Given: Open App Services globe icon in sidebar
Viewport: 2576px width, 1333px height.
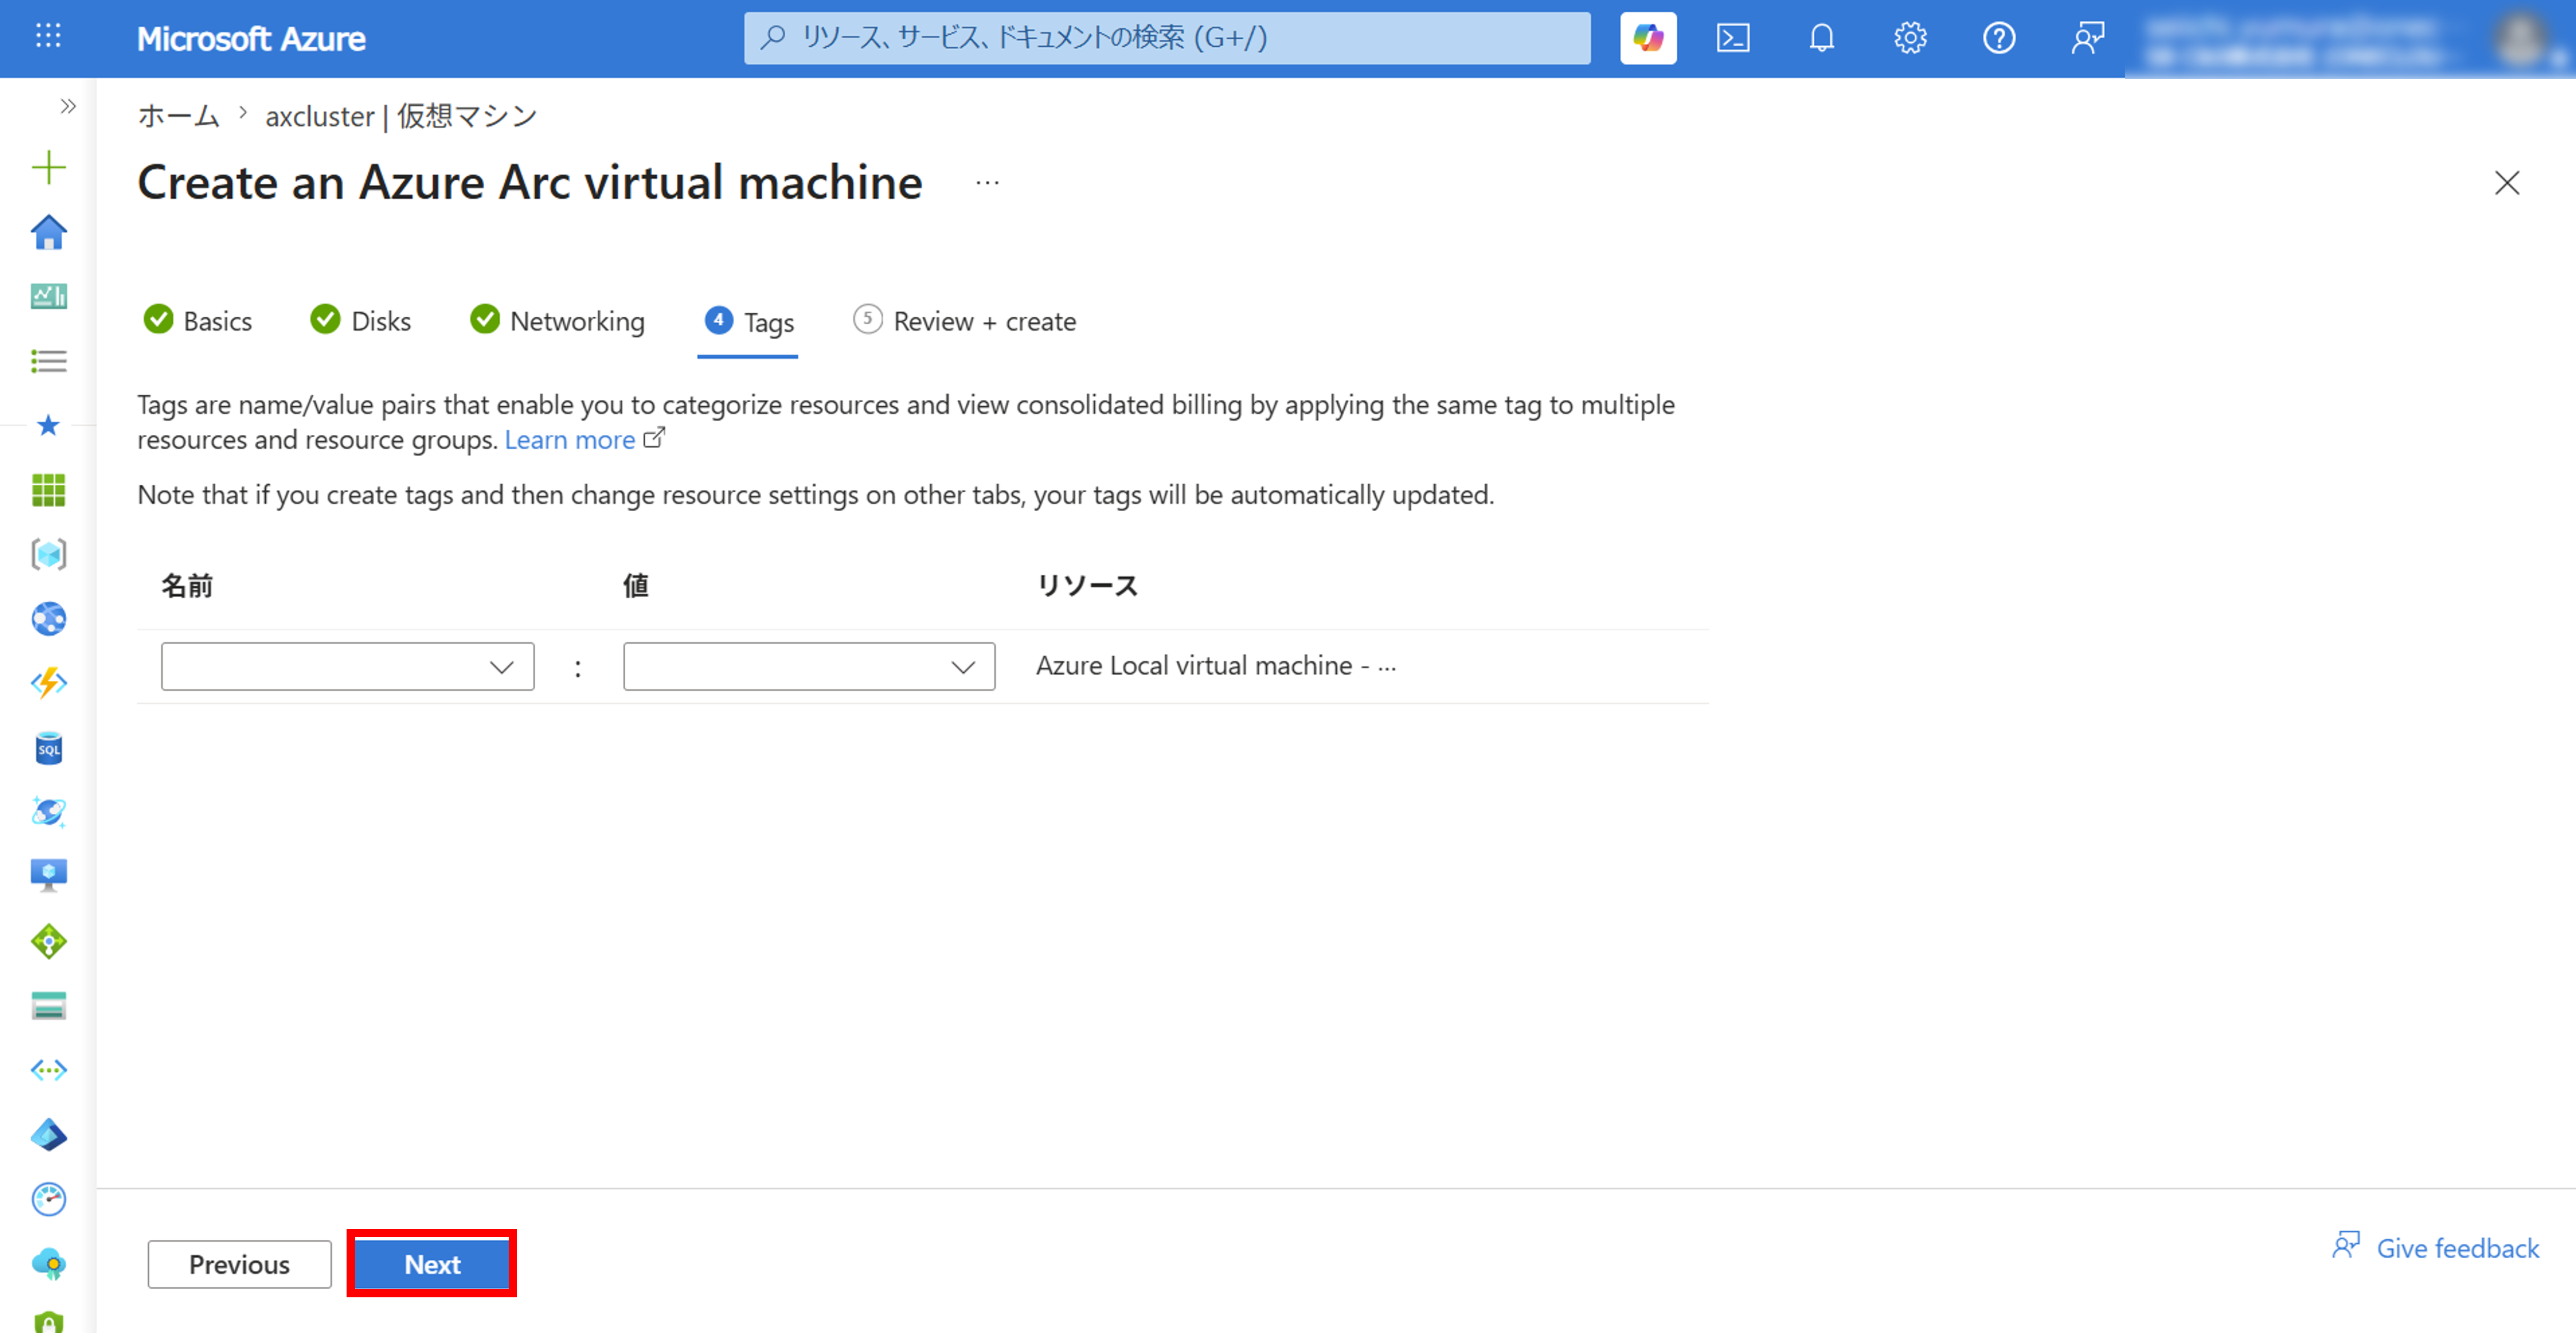Looking at the screenshot, I should (x=48, y=619).
